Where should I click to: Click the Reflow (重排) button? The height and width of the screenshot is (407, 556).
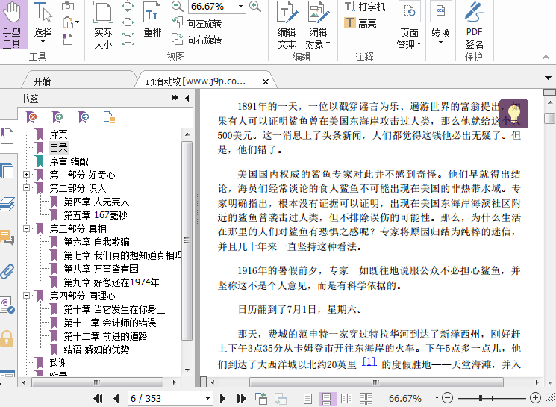(153, 20)
